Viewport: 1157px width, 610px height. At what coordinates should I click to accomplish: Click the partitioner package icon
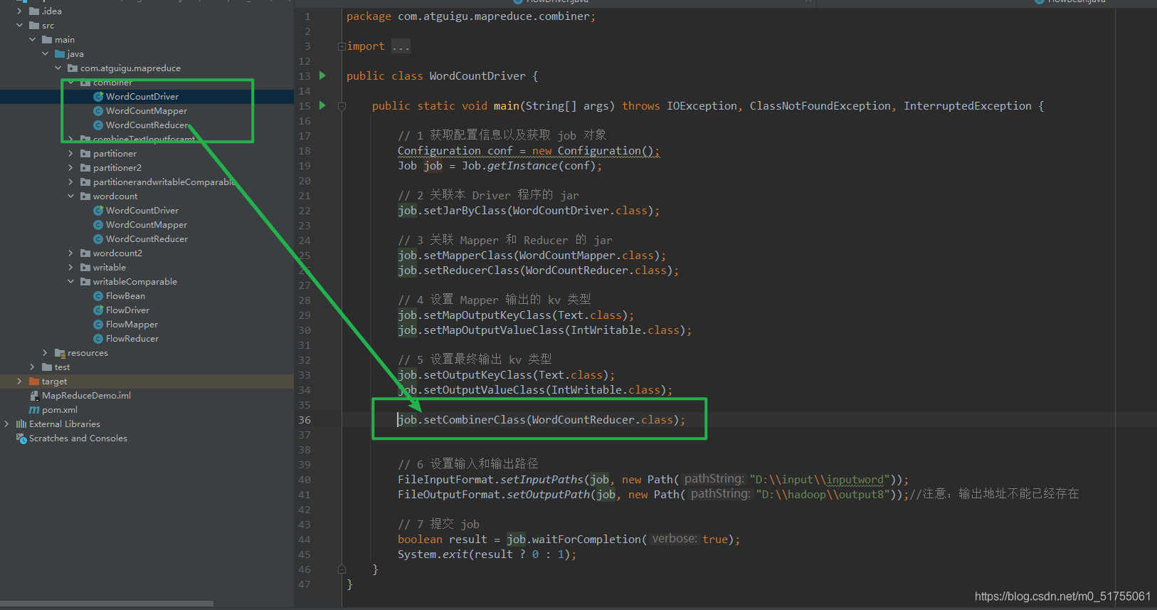click(x=85, y=154)
